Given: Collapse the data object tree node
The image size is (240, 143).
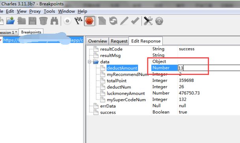Looking at the screenshot, I should pyautogui.click(x=89, y=62).
